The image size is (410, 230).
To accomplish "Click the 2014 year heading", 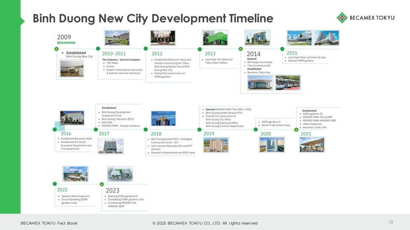I will pyautogui.click(x=254, y=54).
